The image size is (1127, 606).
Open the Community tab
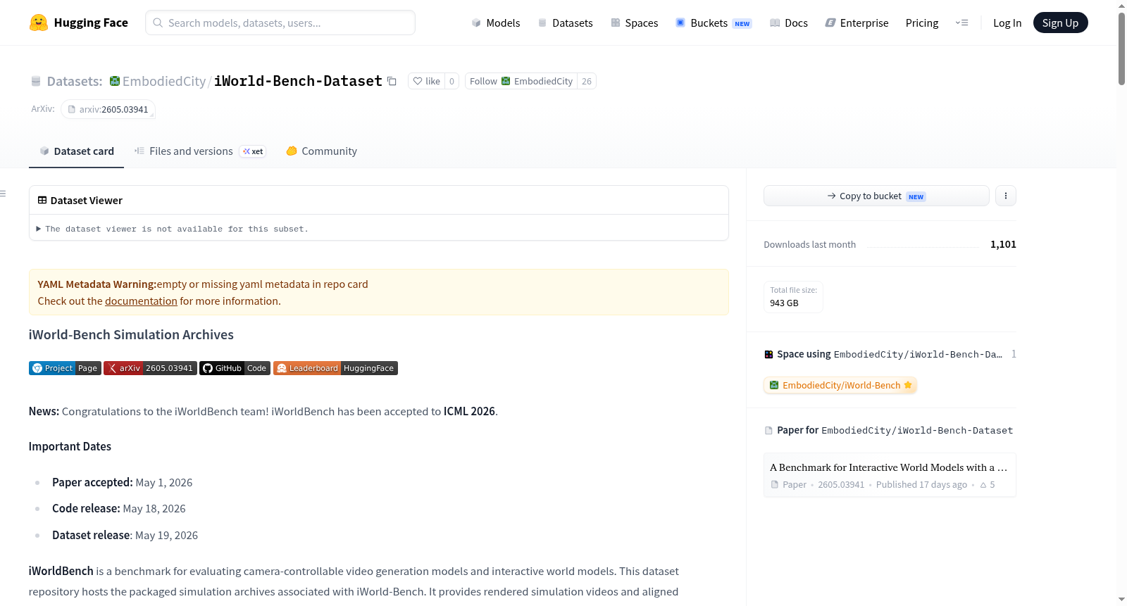pos(321,151)
